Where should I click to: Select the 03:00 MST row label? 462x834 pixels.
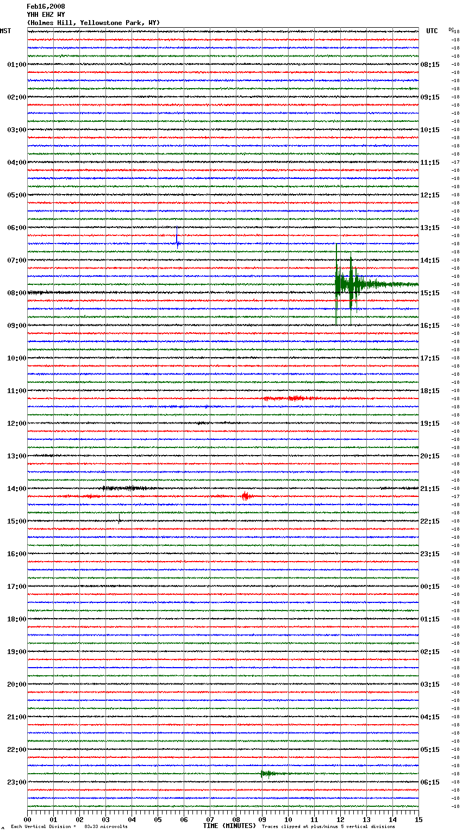pyautogui.click(x=17, y=130)
